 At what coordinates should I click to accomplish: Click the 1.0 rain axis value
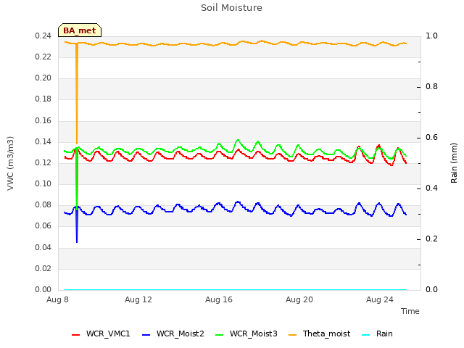coord(431,36)
